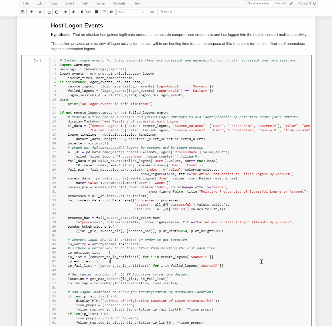Click the Notebook saved notification
This screenshot has height=326, width=332.
(x=259, y=3)
